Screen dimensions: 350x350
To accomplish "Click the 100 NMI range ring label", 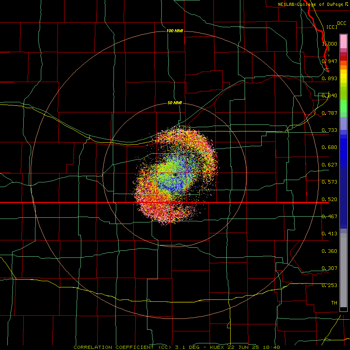I will (175, 31).
